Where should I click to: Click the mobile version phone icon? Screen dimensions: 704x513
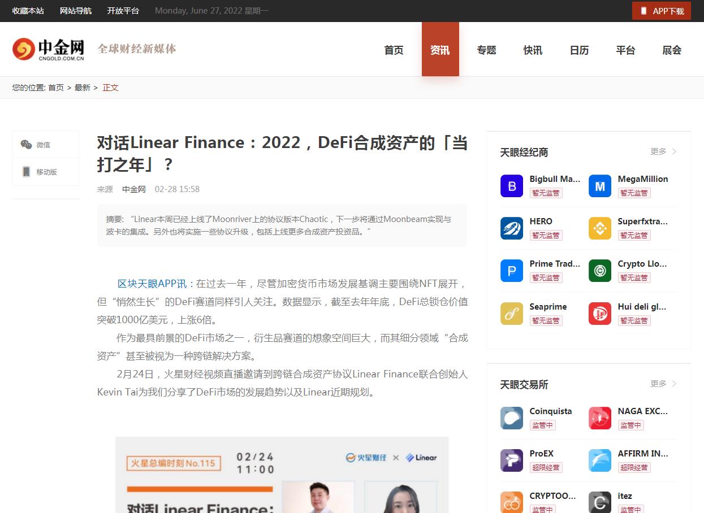[x=26, y=172]
